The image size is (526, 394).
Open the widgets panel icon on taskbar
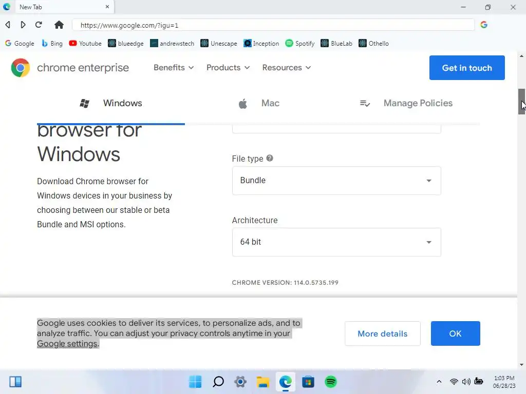coord(15,382)
